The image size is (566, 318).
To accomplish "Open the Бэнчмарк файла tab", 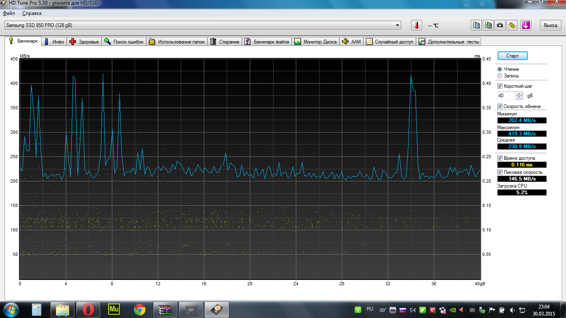I will [x=267, y=42].
